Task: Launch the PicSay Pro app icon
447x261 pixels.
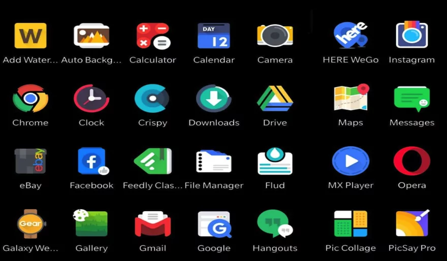Action: coord(412,223)
